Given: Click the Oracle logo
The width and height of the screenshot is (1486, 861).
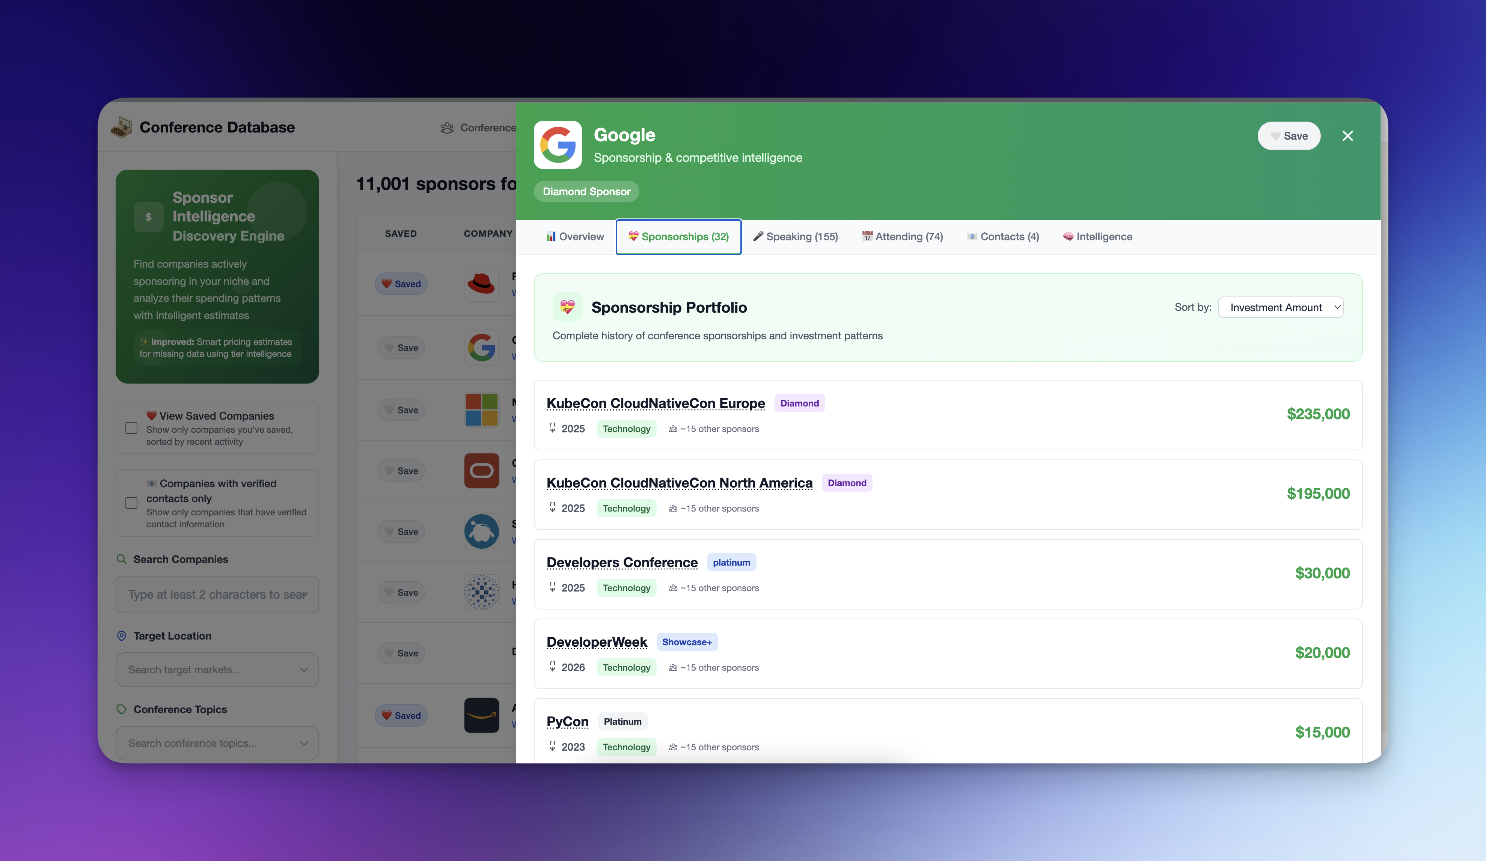Looking at the screenshot, I should pyautogui.click(x=481, y=471).
